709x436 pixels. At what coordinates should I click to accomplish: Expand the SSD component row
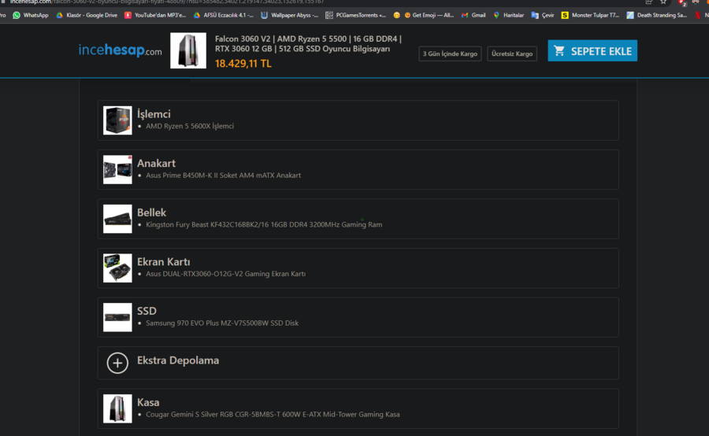(358, 317)
